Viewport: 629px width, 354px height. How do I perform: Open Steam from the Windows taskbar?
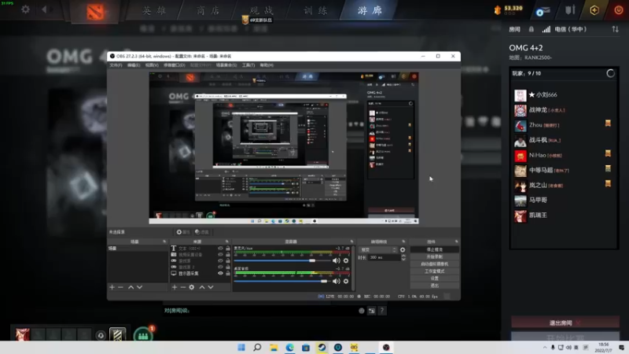pos(322,348)
